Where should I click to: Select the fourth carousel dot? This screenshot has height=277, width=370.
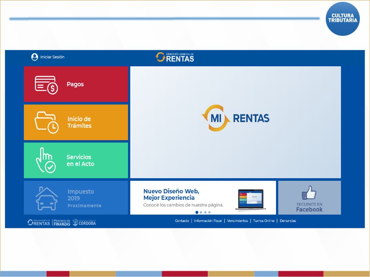pos(209,212)
